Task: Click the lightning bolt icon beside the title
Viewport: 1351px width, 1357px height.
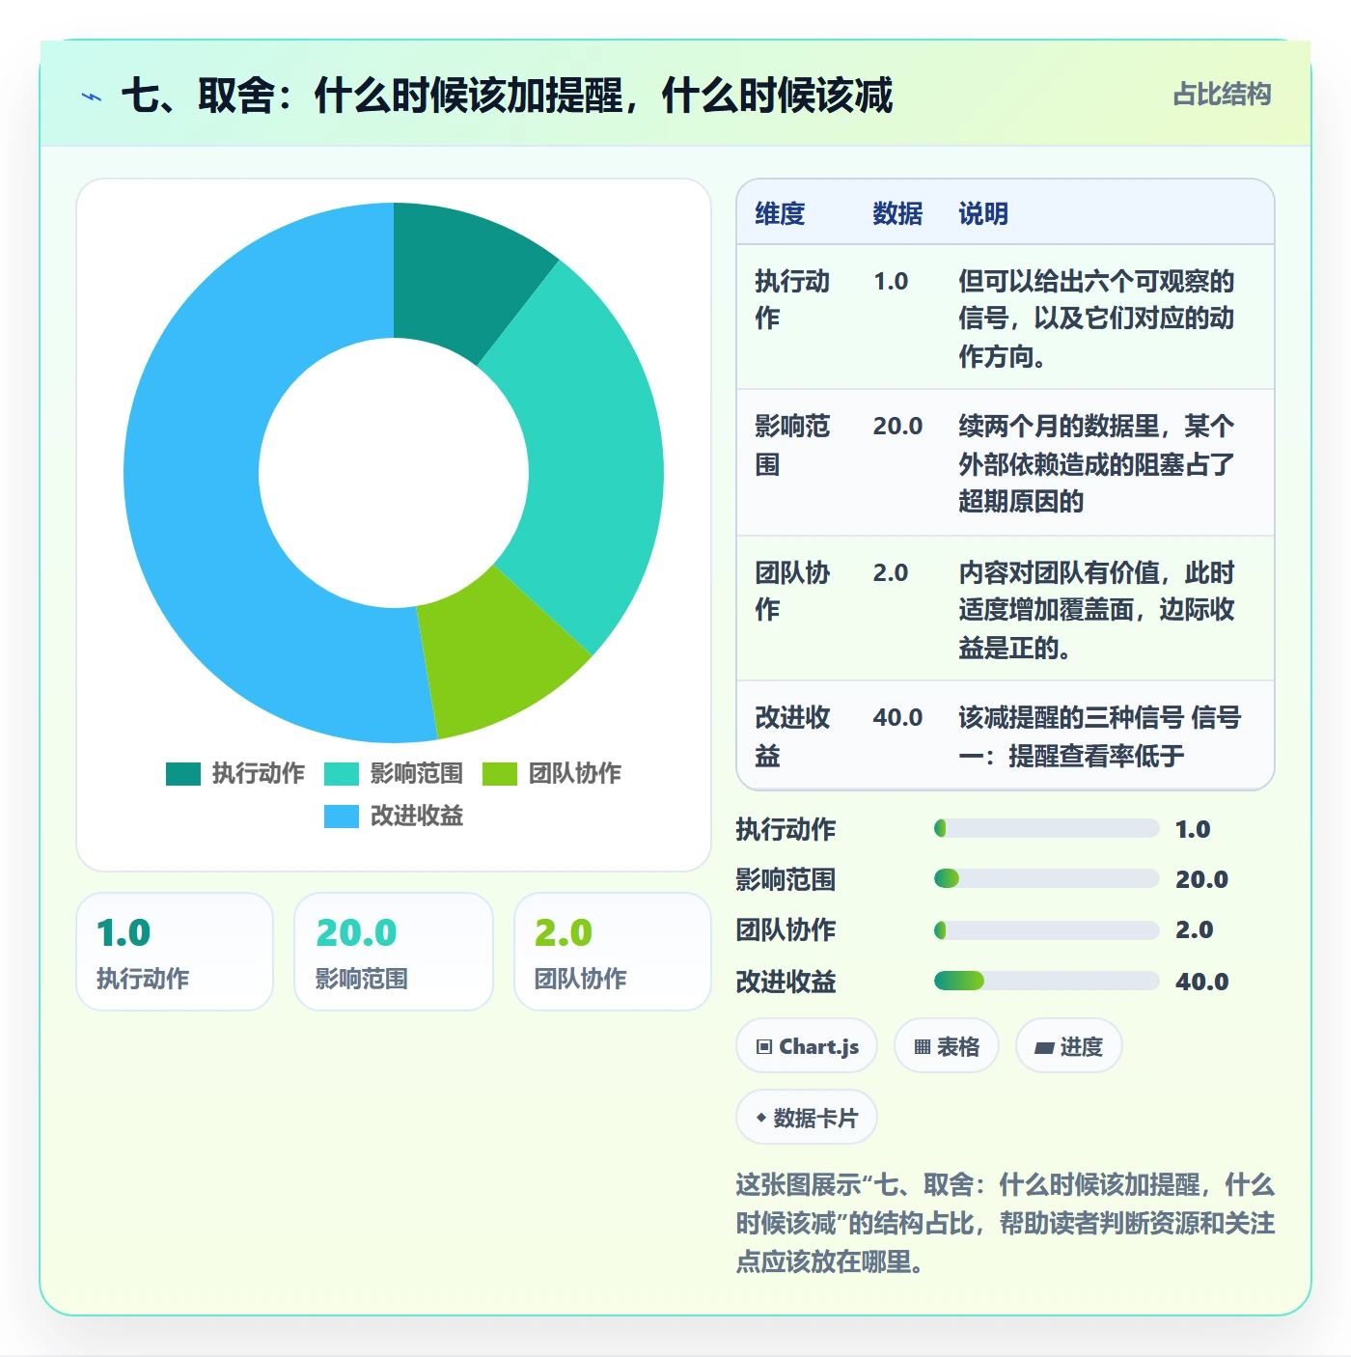Action: tap(92, 97)
